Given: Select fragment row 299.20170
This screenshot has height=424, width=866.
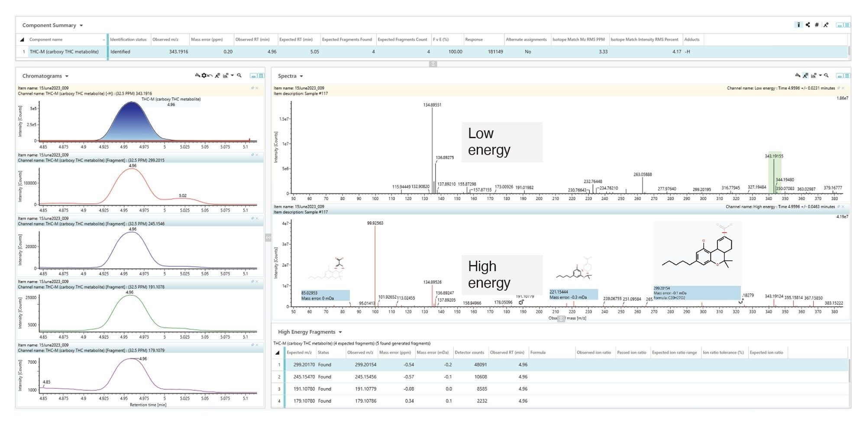Looking at the screenshot, I should pos(561,365).
